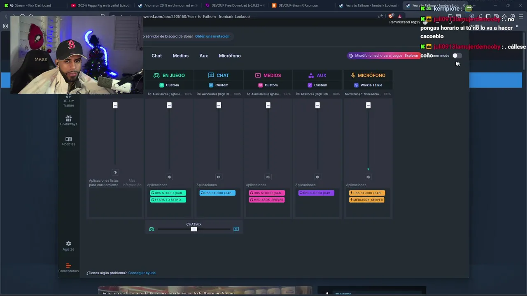Image resolution: width=527 pixels, height=296 pixels.
Task: Mute the CHAT channel
Action: coord(219,177)
